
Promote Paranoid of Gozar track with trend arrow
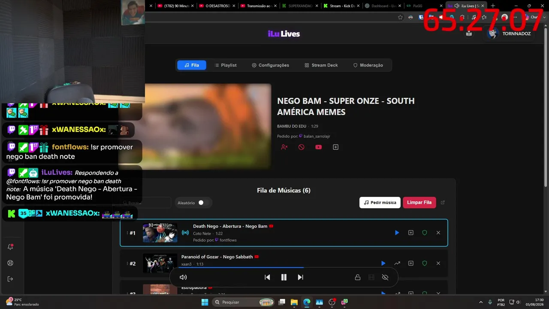point(397,263)
